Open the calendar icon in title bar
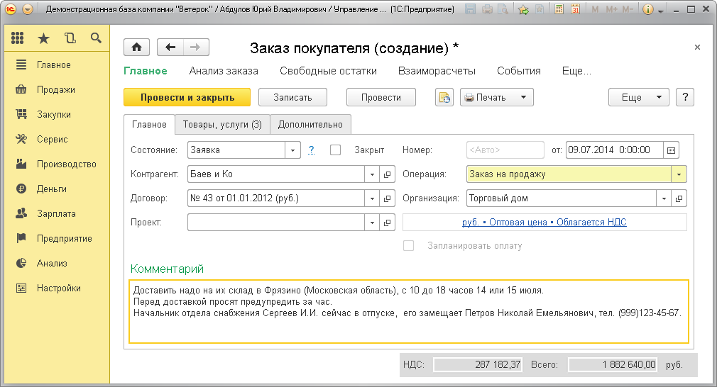 point(576,9)
